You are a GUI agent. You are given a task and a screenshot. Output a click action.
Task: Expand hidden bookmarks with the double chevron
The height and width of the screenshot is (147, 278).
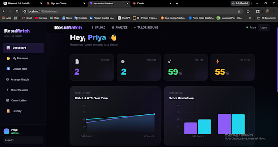250,18
